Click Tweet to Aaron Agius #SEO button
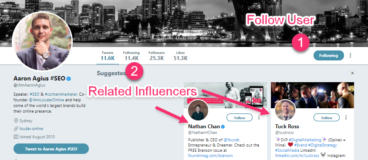 [51, 149]
